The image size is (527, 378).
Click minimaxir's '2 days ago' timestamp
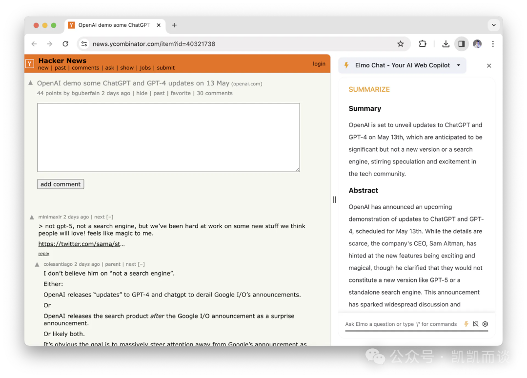76,217
